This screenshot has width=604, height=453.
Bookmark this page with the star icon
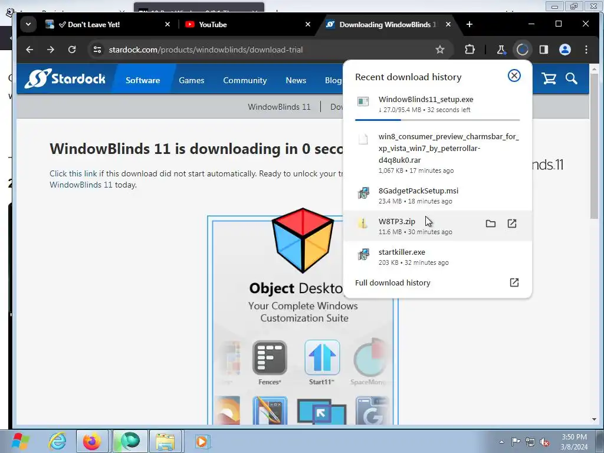(439, 50)
